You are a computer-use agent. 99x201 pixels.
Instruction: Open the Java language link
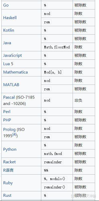[7, 43]
